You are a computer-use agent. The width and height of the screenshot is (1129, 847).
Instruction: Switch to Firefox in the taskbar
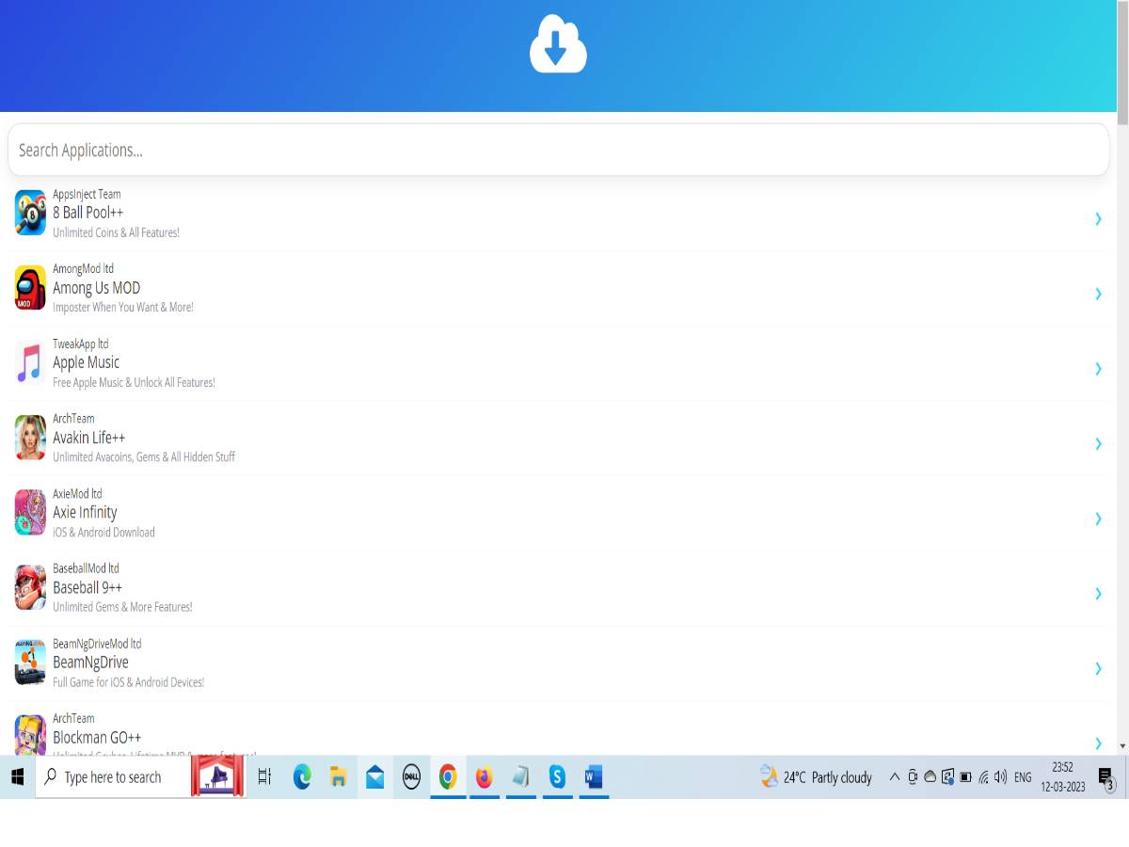pos(484,777)
